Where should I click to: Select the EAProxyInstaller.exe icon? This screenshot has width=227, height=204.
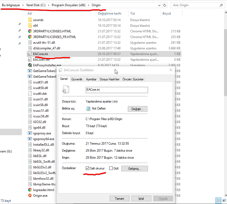pos(30,65)
